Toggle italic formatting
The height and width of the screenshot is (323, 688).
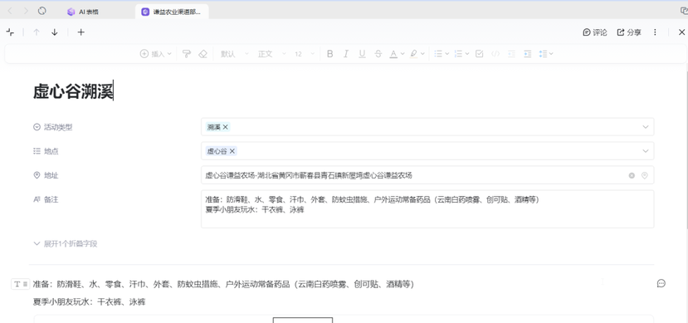(346, 54)
